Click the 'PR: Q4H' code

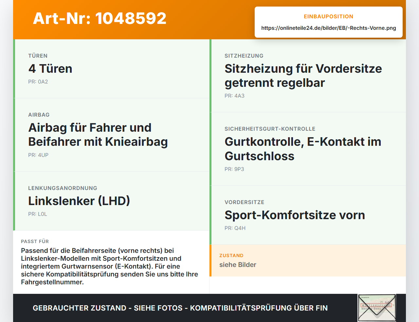click(x=235, y=228)
